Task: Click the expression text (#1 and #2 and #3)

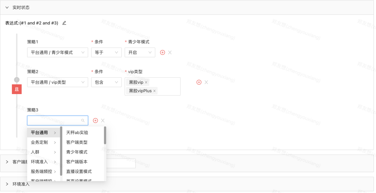Action: pos(39,23)
